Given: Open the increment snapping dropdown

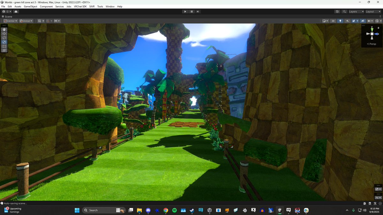Looking at the screenshot, I should pos(57,21).
